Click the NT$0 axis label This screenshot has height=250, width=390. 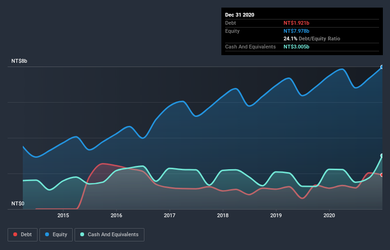[18, 203]
